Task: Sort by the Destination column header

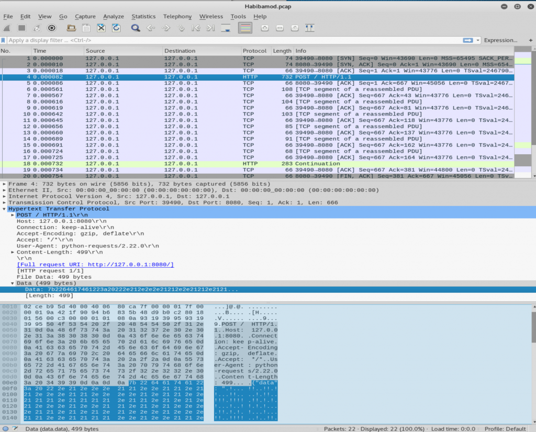Action: click(x=202, y=51)
